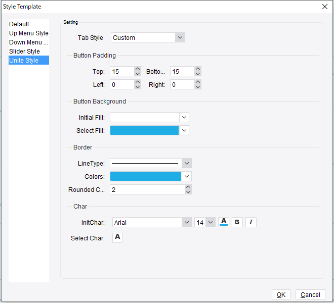
Task: Decrease the Rounded Corner value
Action: coord(188,192)
